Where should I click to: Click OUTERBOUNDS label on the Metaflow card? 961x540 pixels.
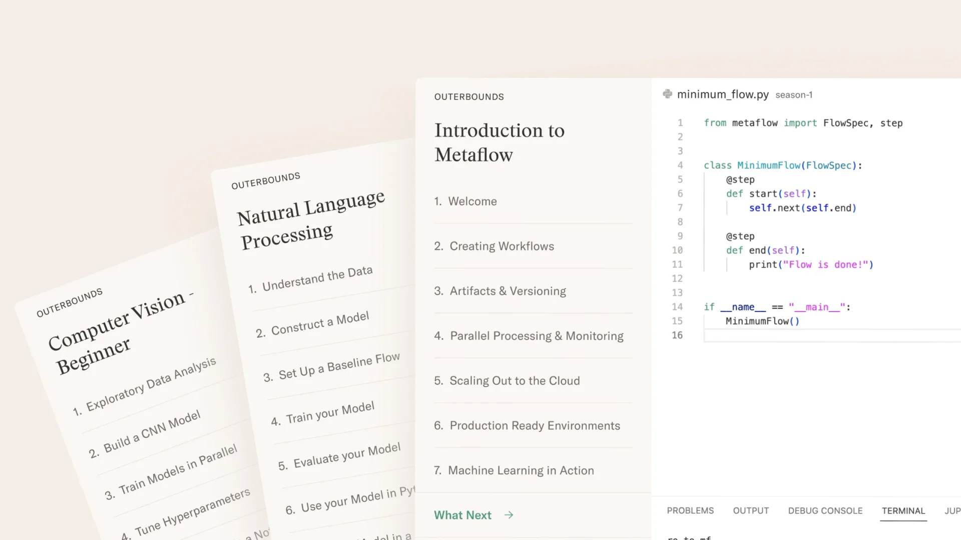point(469,97)
